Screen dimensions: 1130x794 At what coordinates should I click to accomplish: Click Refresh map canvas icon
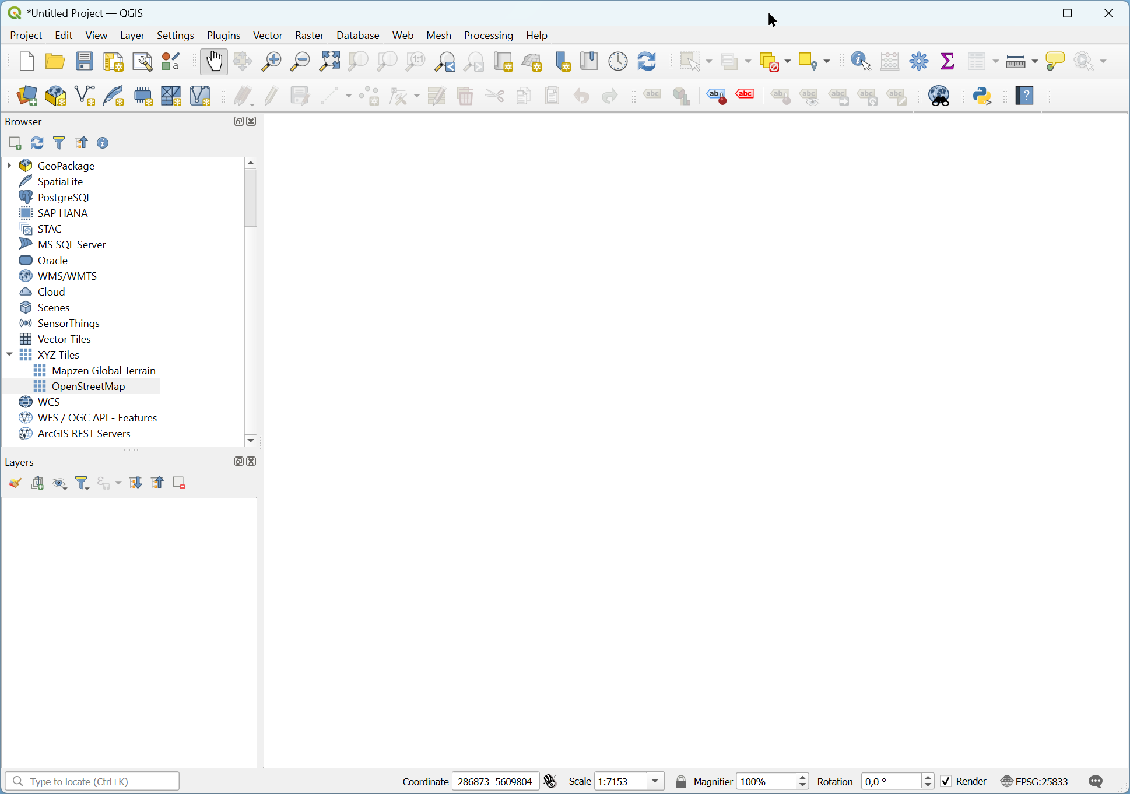coord(647,61)
